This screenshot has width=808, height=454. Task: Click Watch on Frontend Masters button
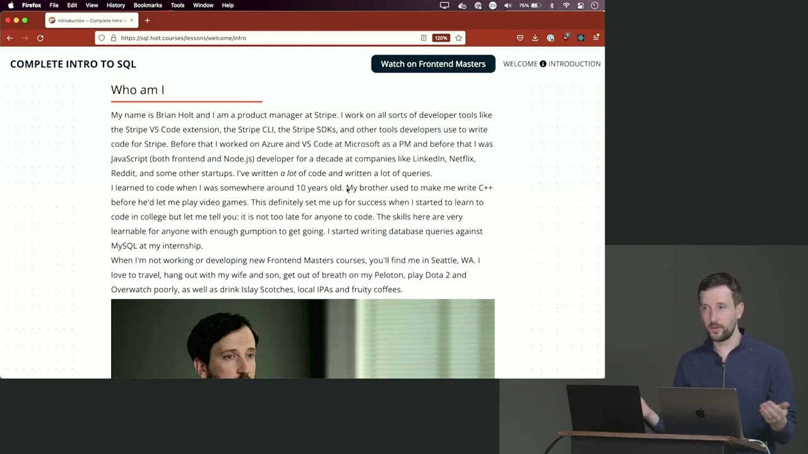click(x=433, y=64)
